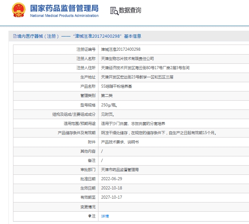Select the 见附页 value

(x=108, y=114)
